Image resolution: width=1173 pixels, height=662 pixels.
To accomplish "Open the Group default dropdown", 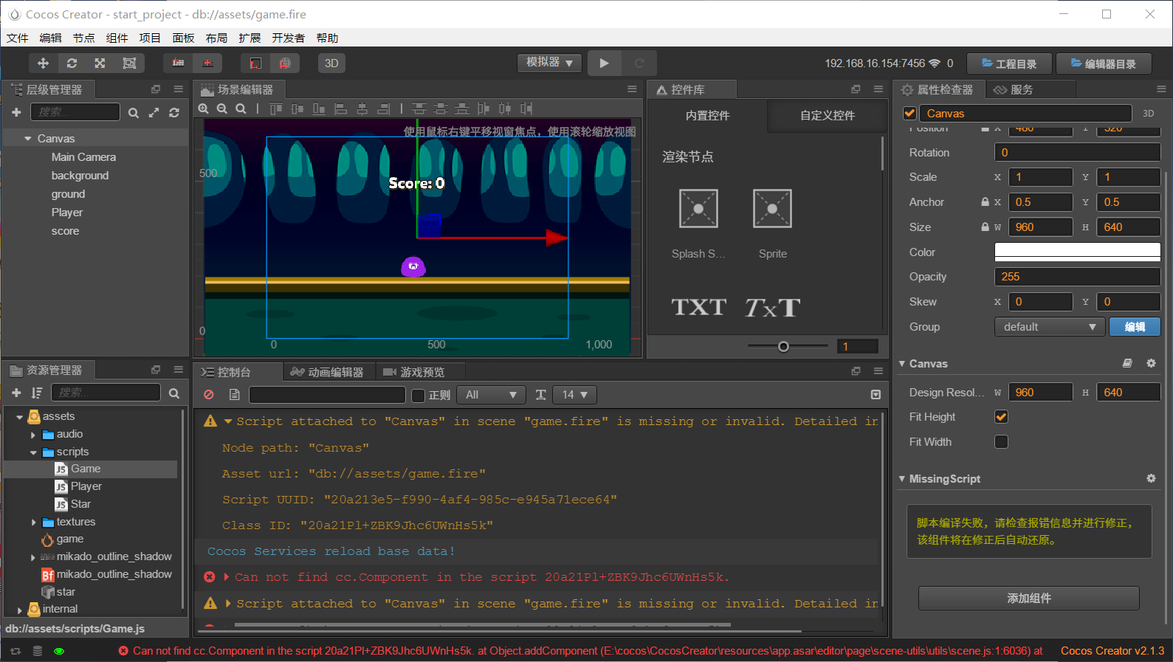I will point(1049,327).
